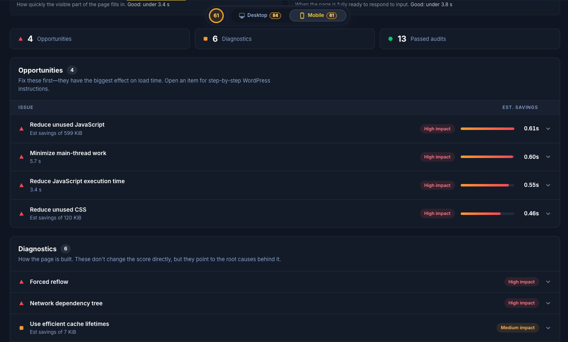
Task: Select the Mobile report tab
Action: coord(318,16)
